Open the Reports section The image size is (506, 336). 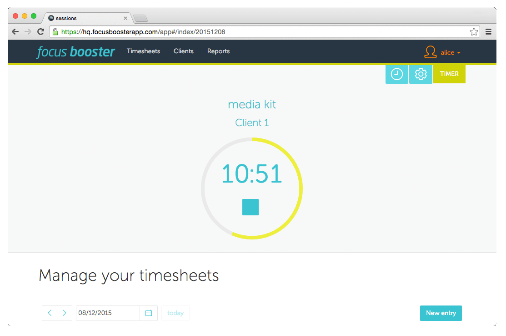coord(219,51)
